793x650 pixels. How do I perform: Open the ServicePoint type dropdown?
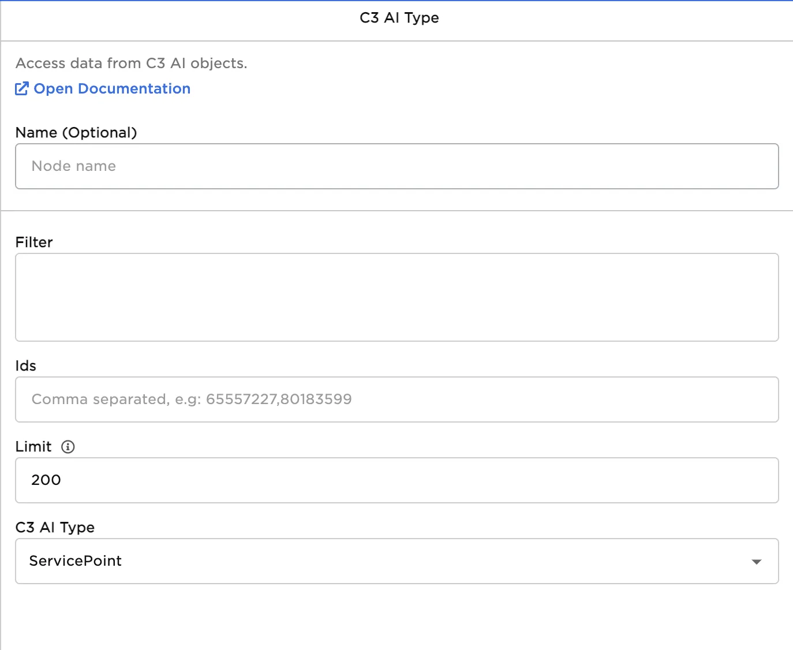381,561
